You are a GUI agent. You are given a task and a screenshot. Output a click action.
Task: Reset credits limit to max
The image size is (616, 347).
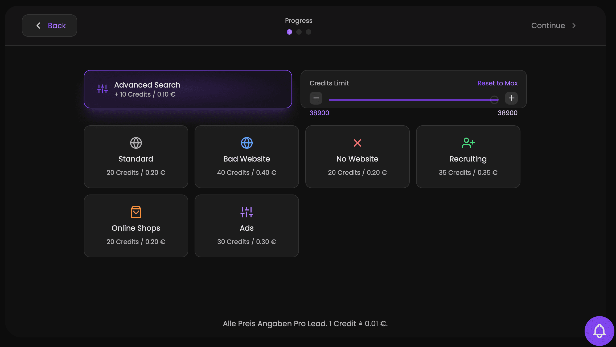coord(497,83)
